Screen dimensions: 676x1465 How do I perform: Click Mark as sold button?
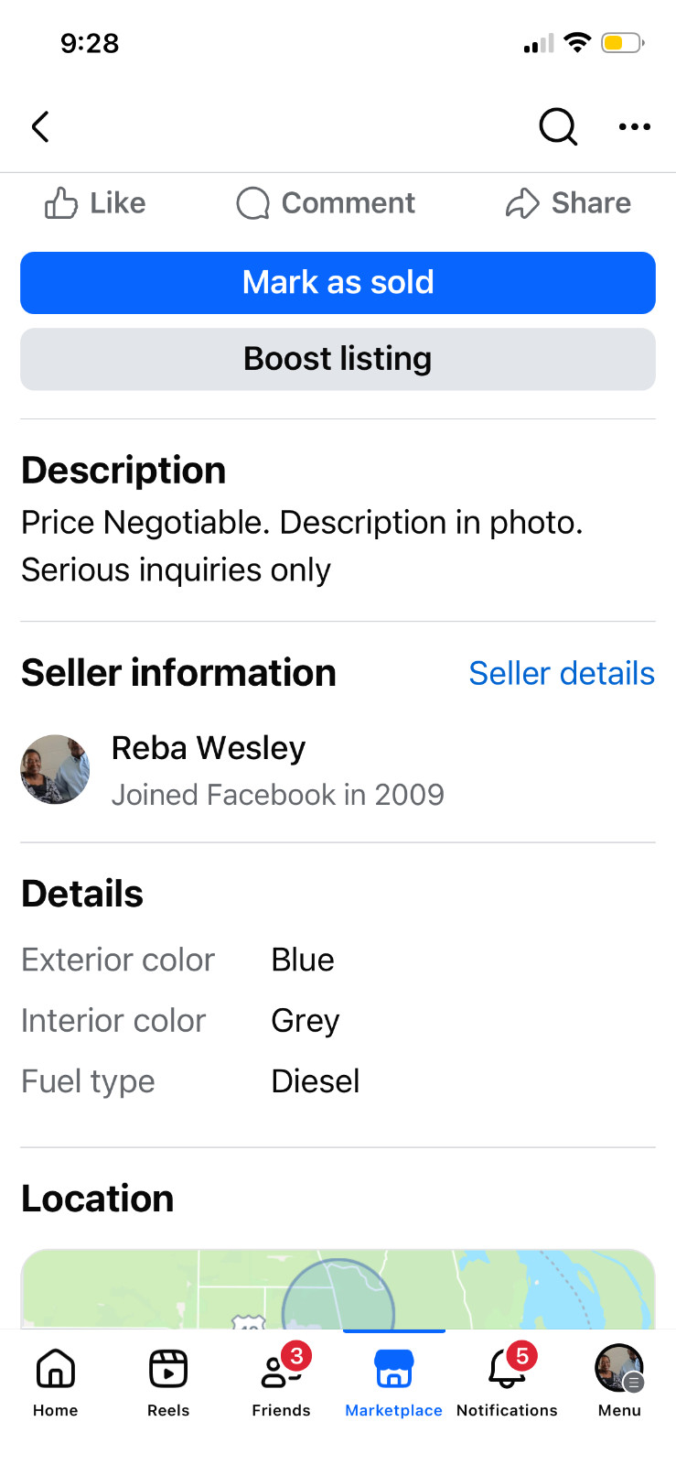338,283
